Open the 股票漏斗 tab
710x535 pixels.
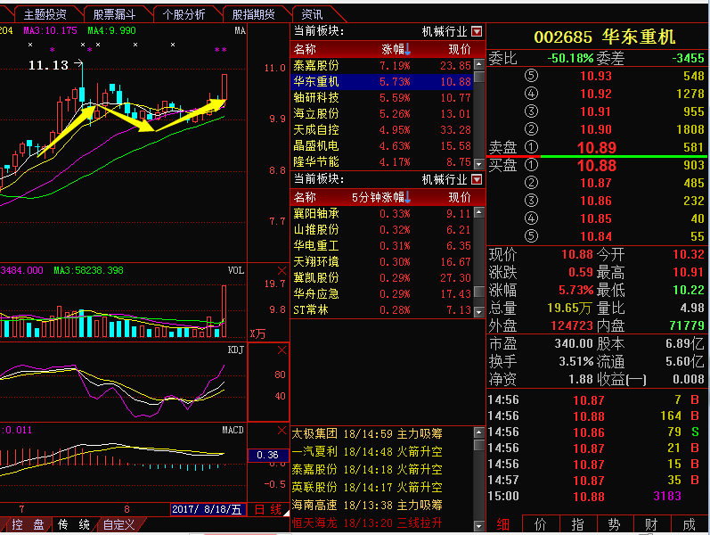pos(114,14)
